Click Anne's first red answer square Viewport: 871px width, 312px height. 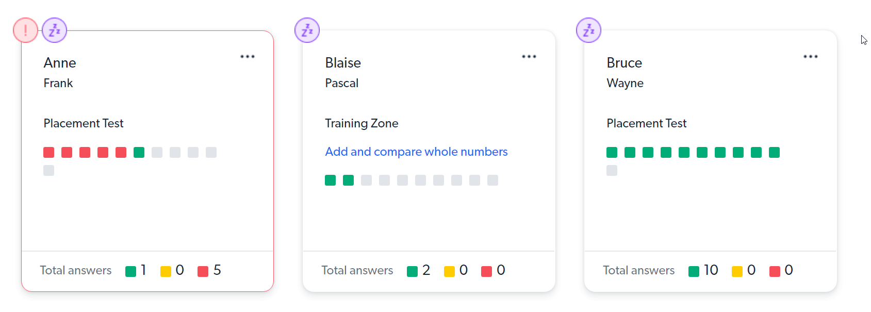[49, 152]
